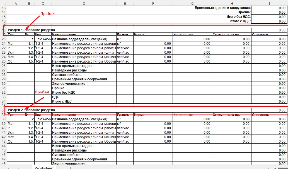The height and width of the screenshot is (169, 288).
Task: Select column H header
Action: point(231,3)
